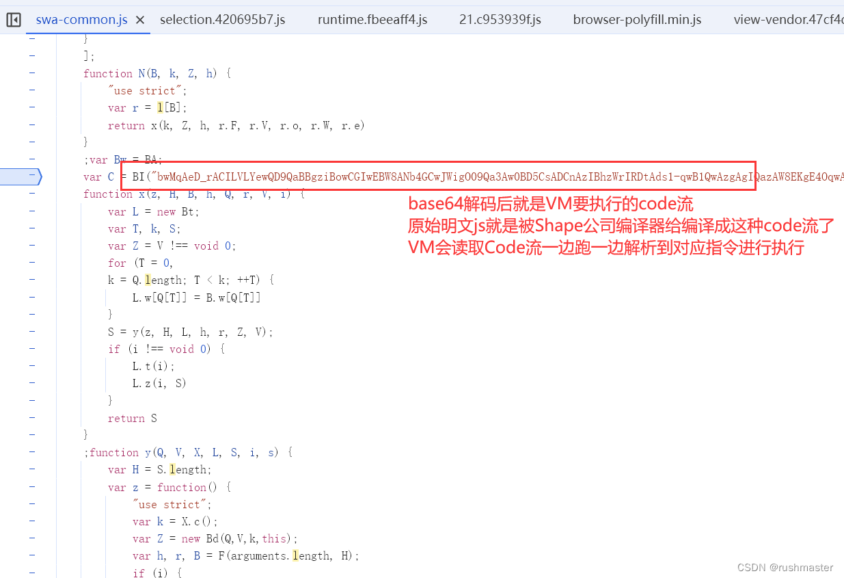844x578 pixels.
Task: Click the code 'return x(k, Z, h, r.F, r.V, r.o, r.W, r.e)'
Action: tap(236, 125)
